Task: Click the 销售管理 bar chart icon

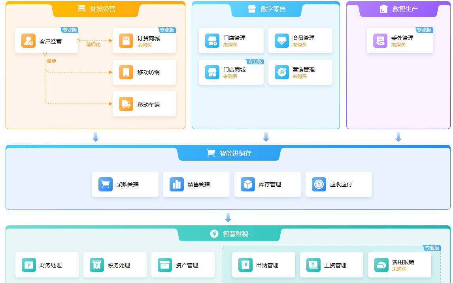Action: point(177,184)
